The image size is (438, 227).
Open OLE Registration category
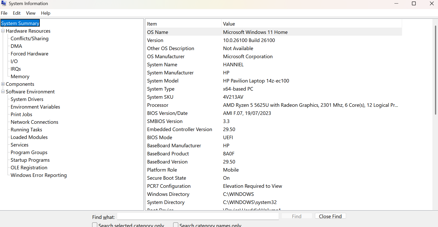point(29,168)
